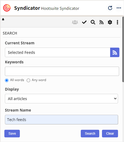Viewport: 124px width, 142px height.
Task: Save the search stream
Action: pyautogui.click(x=12, y=134)
